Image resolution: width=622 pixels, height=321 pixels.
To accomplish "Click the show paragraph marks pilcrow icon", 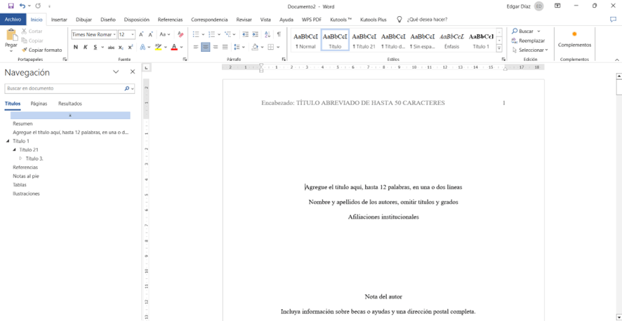I will 279,34.
